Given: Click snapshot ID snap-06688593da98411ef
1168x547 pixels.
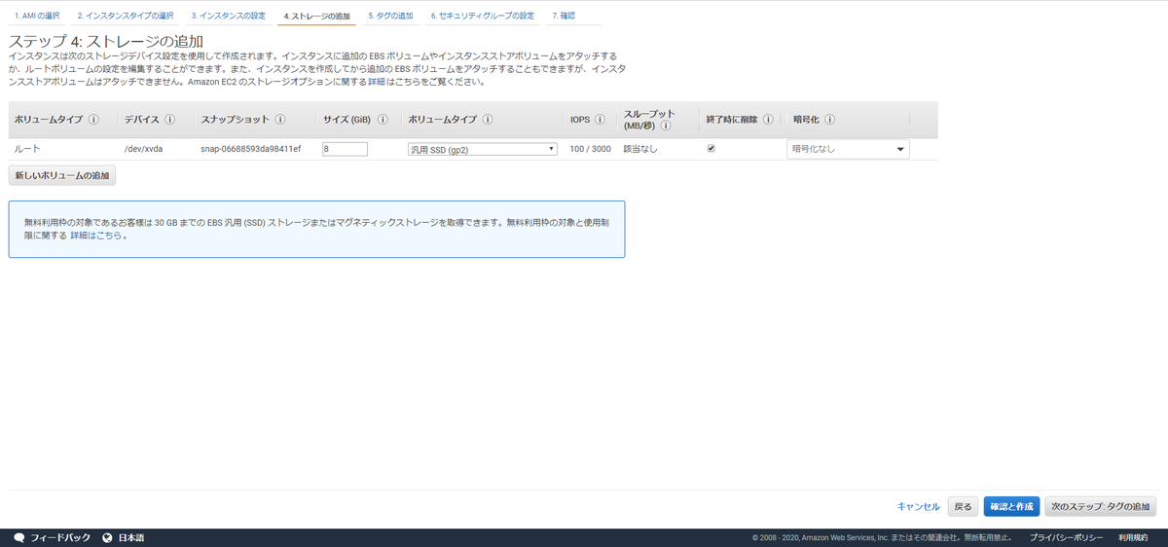Looking at the screenshot, I should coord(250,149).
